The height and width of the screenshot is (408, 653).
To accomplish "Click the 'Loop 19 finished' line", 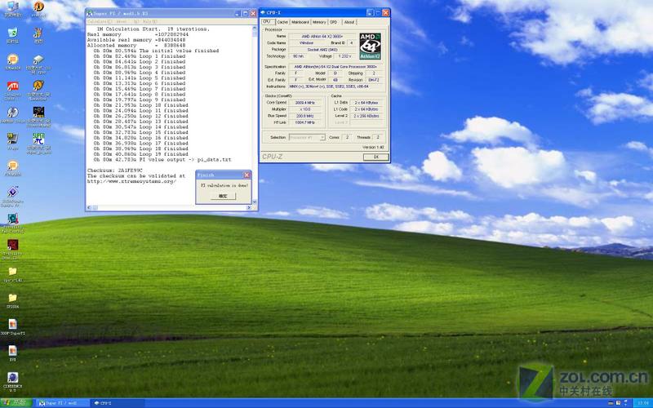I will [x=140, y=154].
